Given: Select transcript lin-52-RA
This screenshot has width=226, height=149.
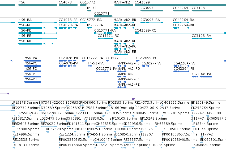Looking at the screenshot, I should tap(95, 25).
